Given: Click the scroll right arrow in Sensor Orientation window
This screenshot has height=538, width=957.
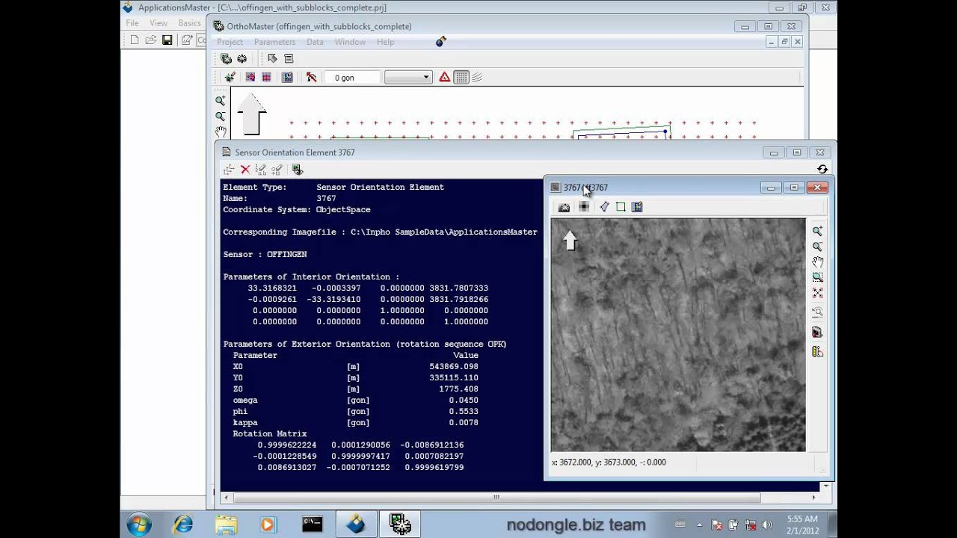Looking at the screenshot, I should tap(814, 497).
